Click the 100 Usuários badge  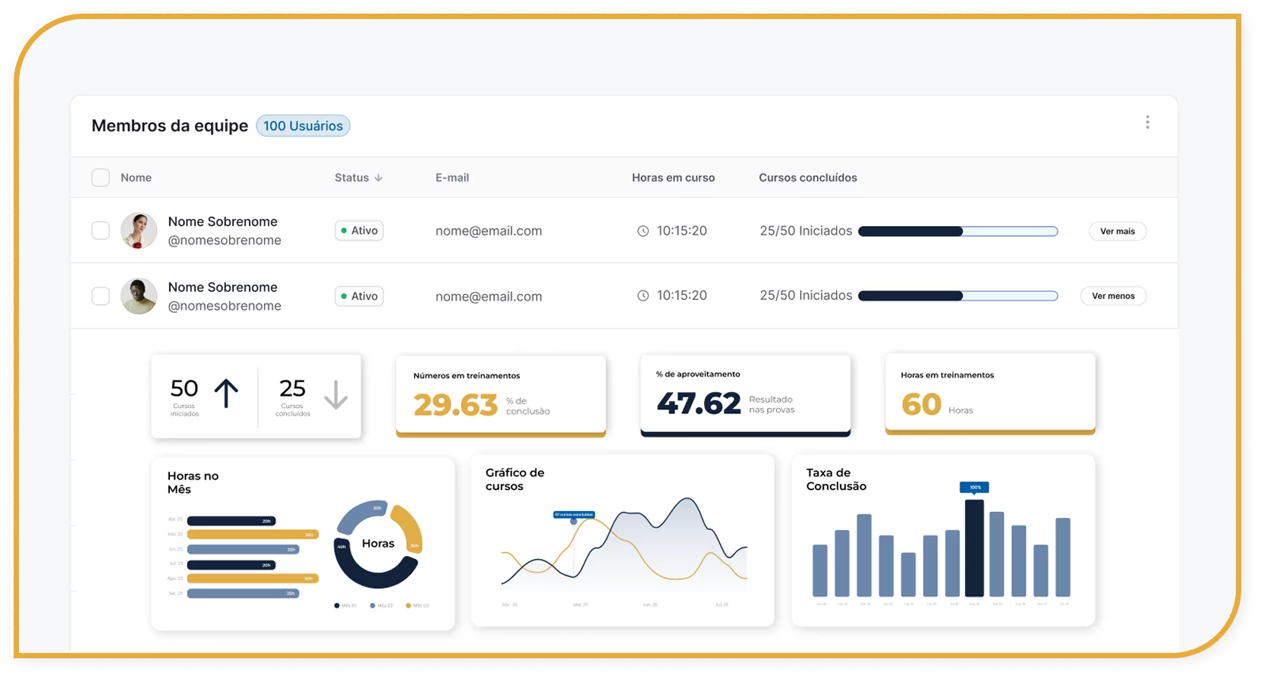(x=303, y=126)
